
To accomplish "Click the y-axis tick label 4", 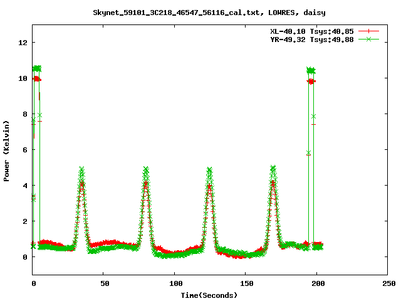I will 25,186.
